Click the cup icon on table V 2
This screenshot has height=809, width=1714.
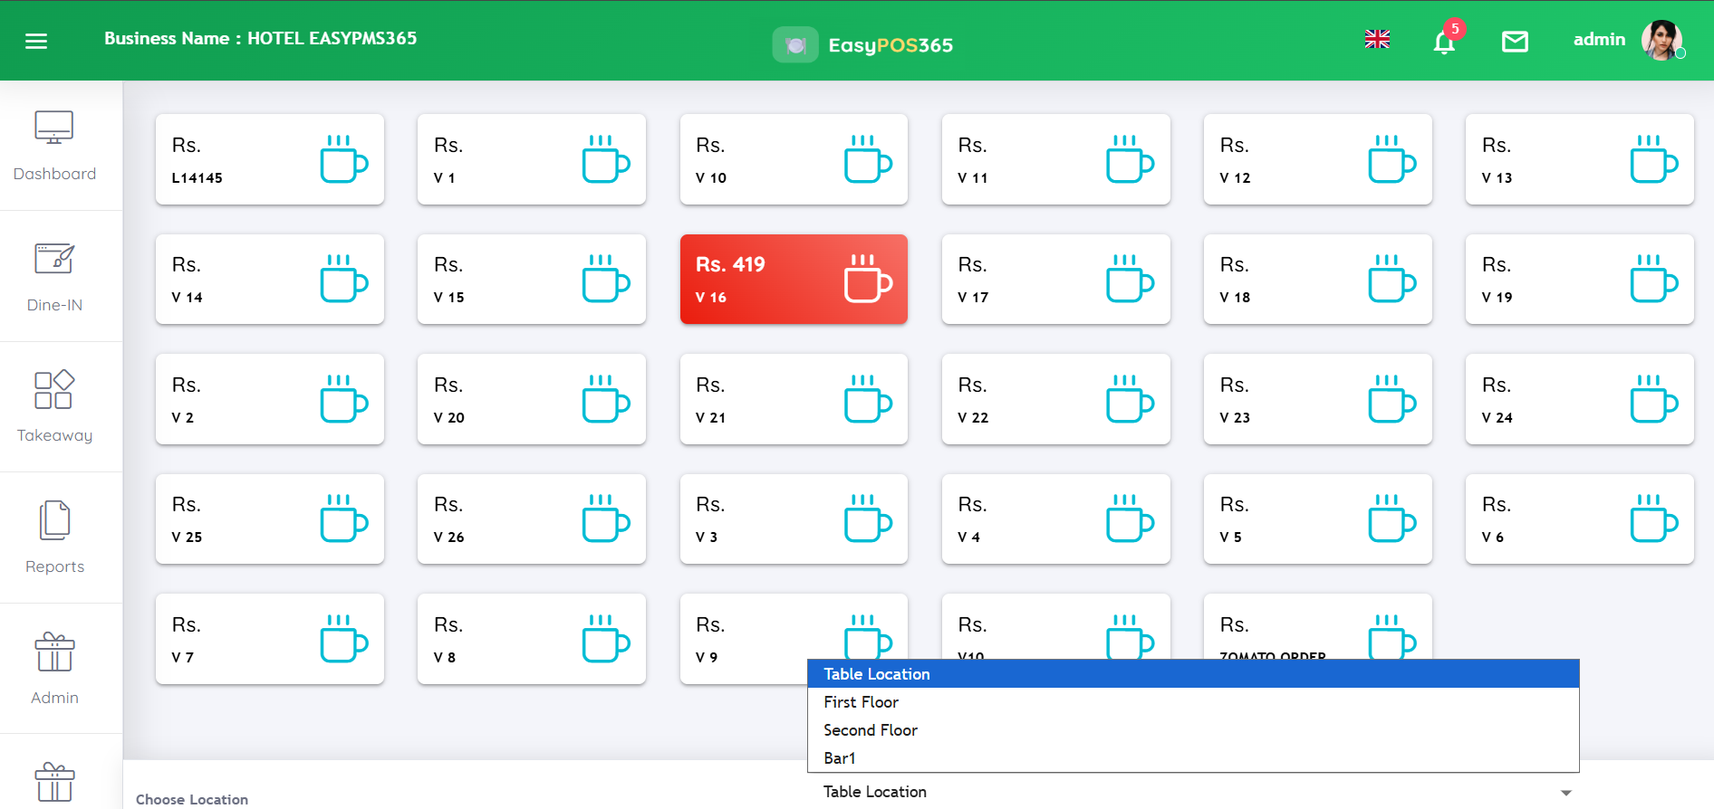pos(344,399)
